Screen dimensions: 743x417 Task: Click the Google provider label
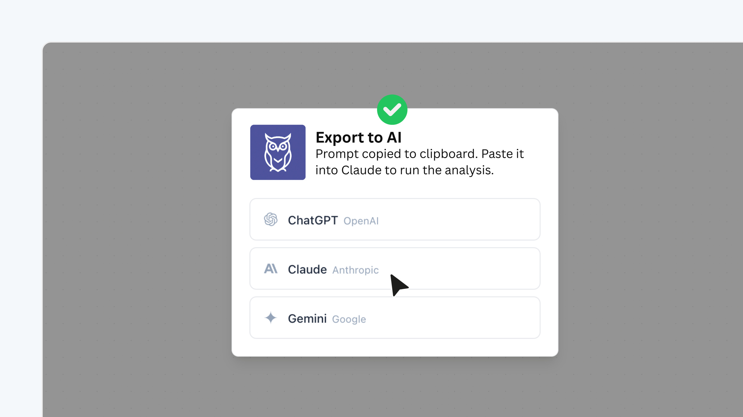pyautogui.click(x=349, y=319)
